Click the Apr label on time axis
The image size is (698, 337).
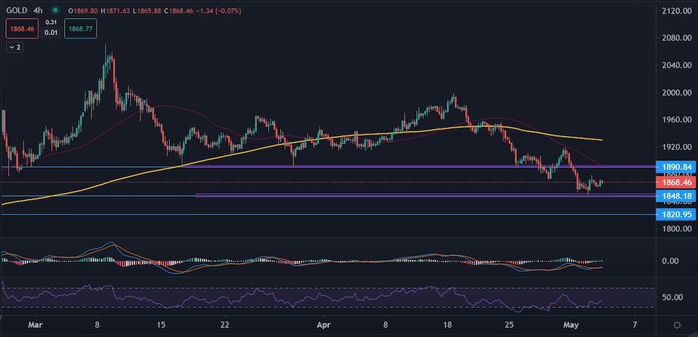click(322, 325)
